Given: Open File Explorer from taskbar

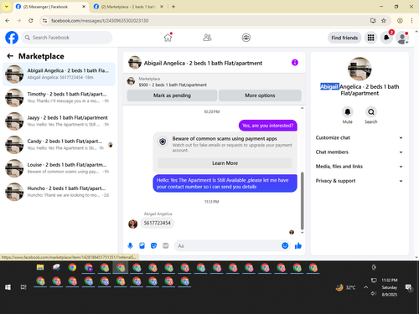Looking at the screenshot, I should tap(40, 267).
